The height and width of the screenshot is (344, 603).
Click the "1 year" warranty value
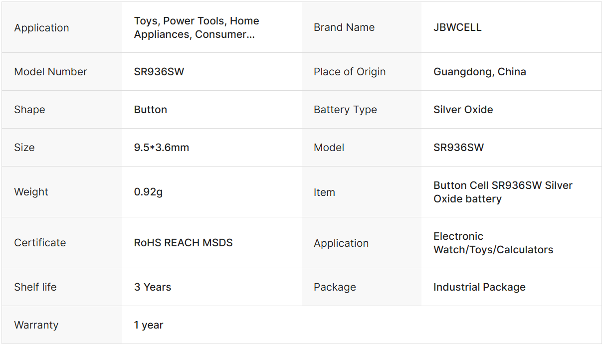[148, 325]
